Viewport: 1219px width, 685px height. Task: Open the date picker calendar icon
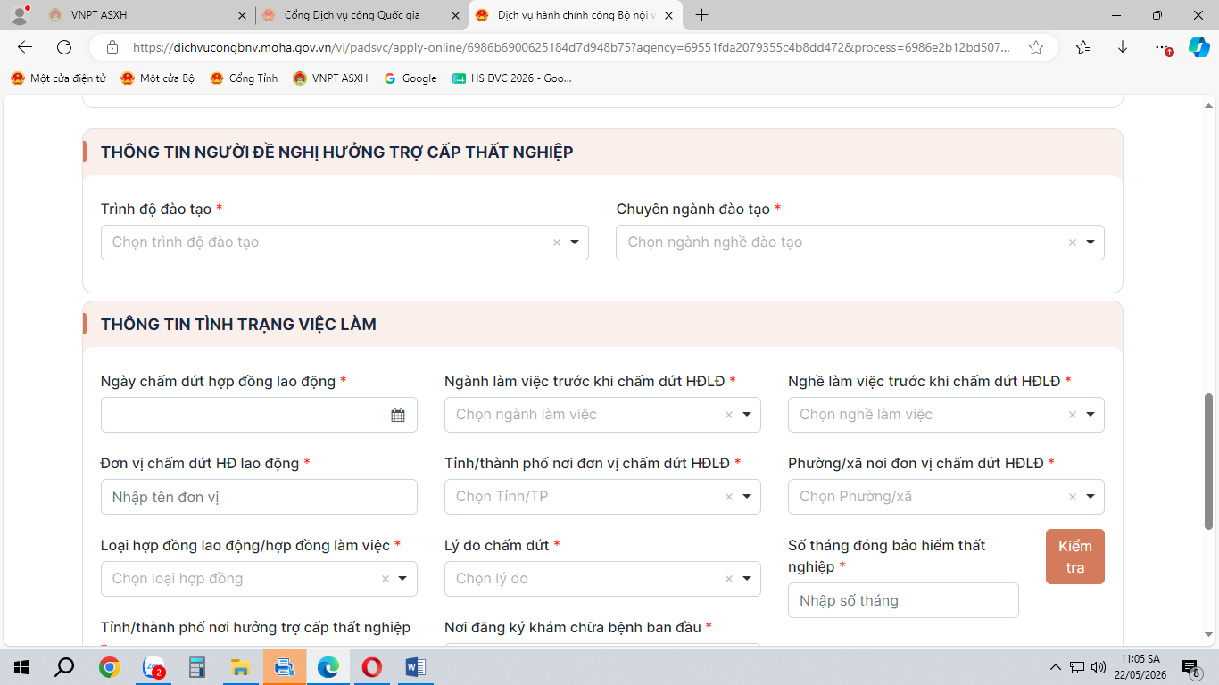(398, 415)
